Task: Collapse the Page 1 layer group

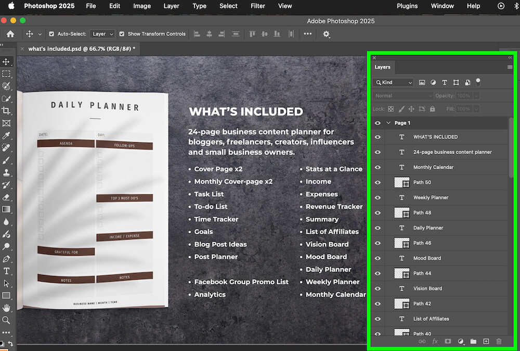Action: [x=387, y=123]
